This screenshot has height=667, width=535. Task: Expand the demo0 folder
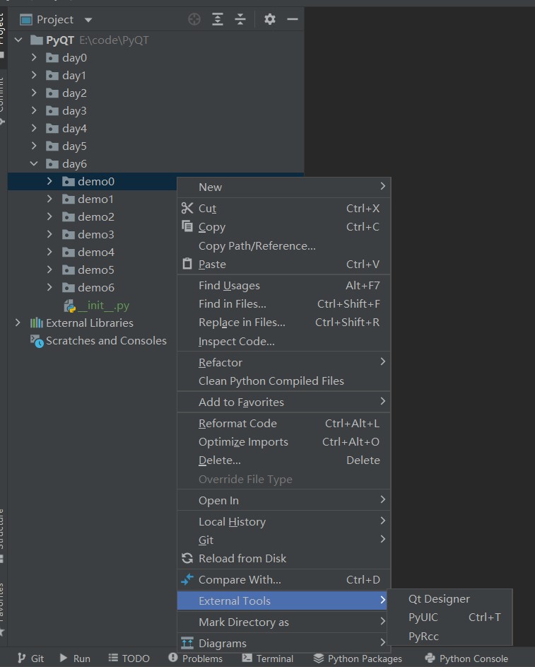coord(49,181)
